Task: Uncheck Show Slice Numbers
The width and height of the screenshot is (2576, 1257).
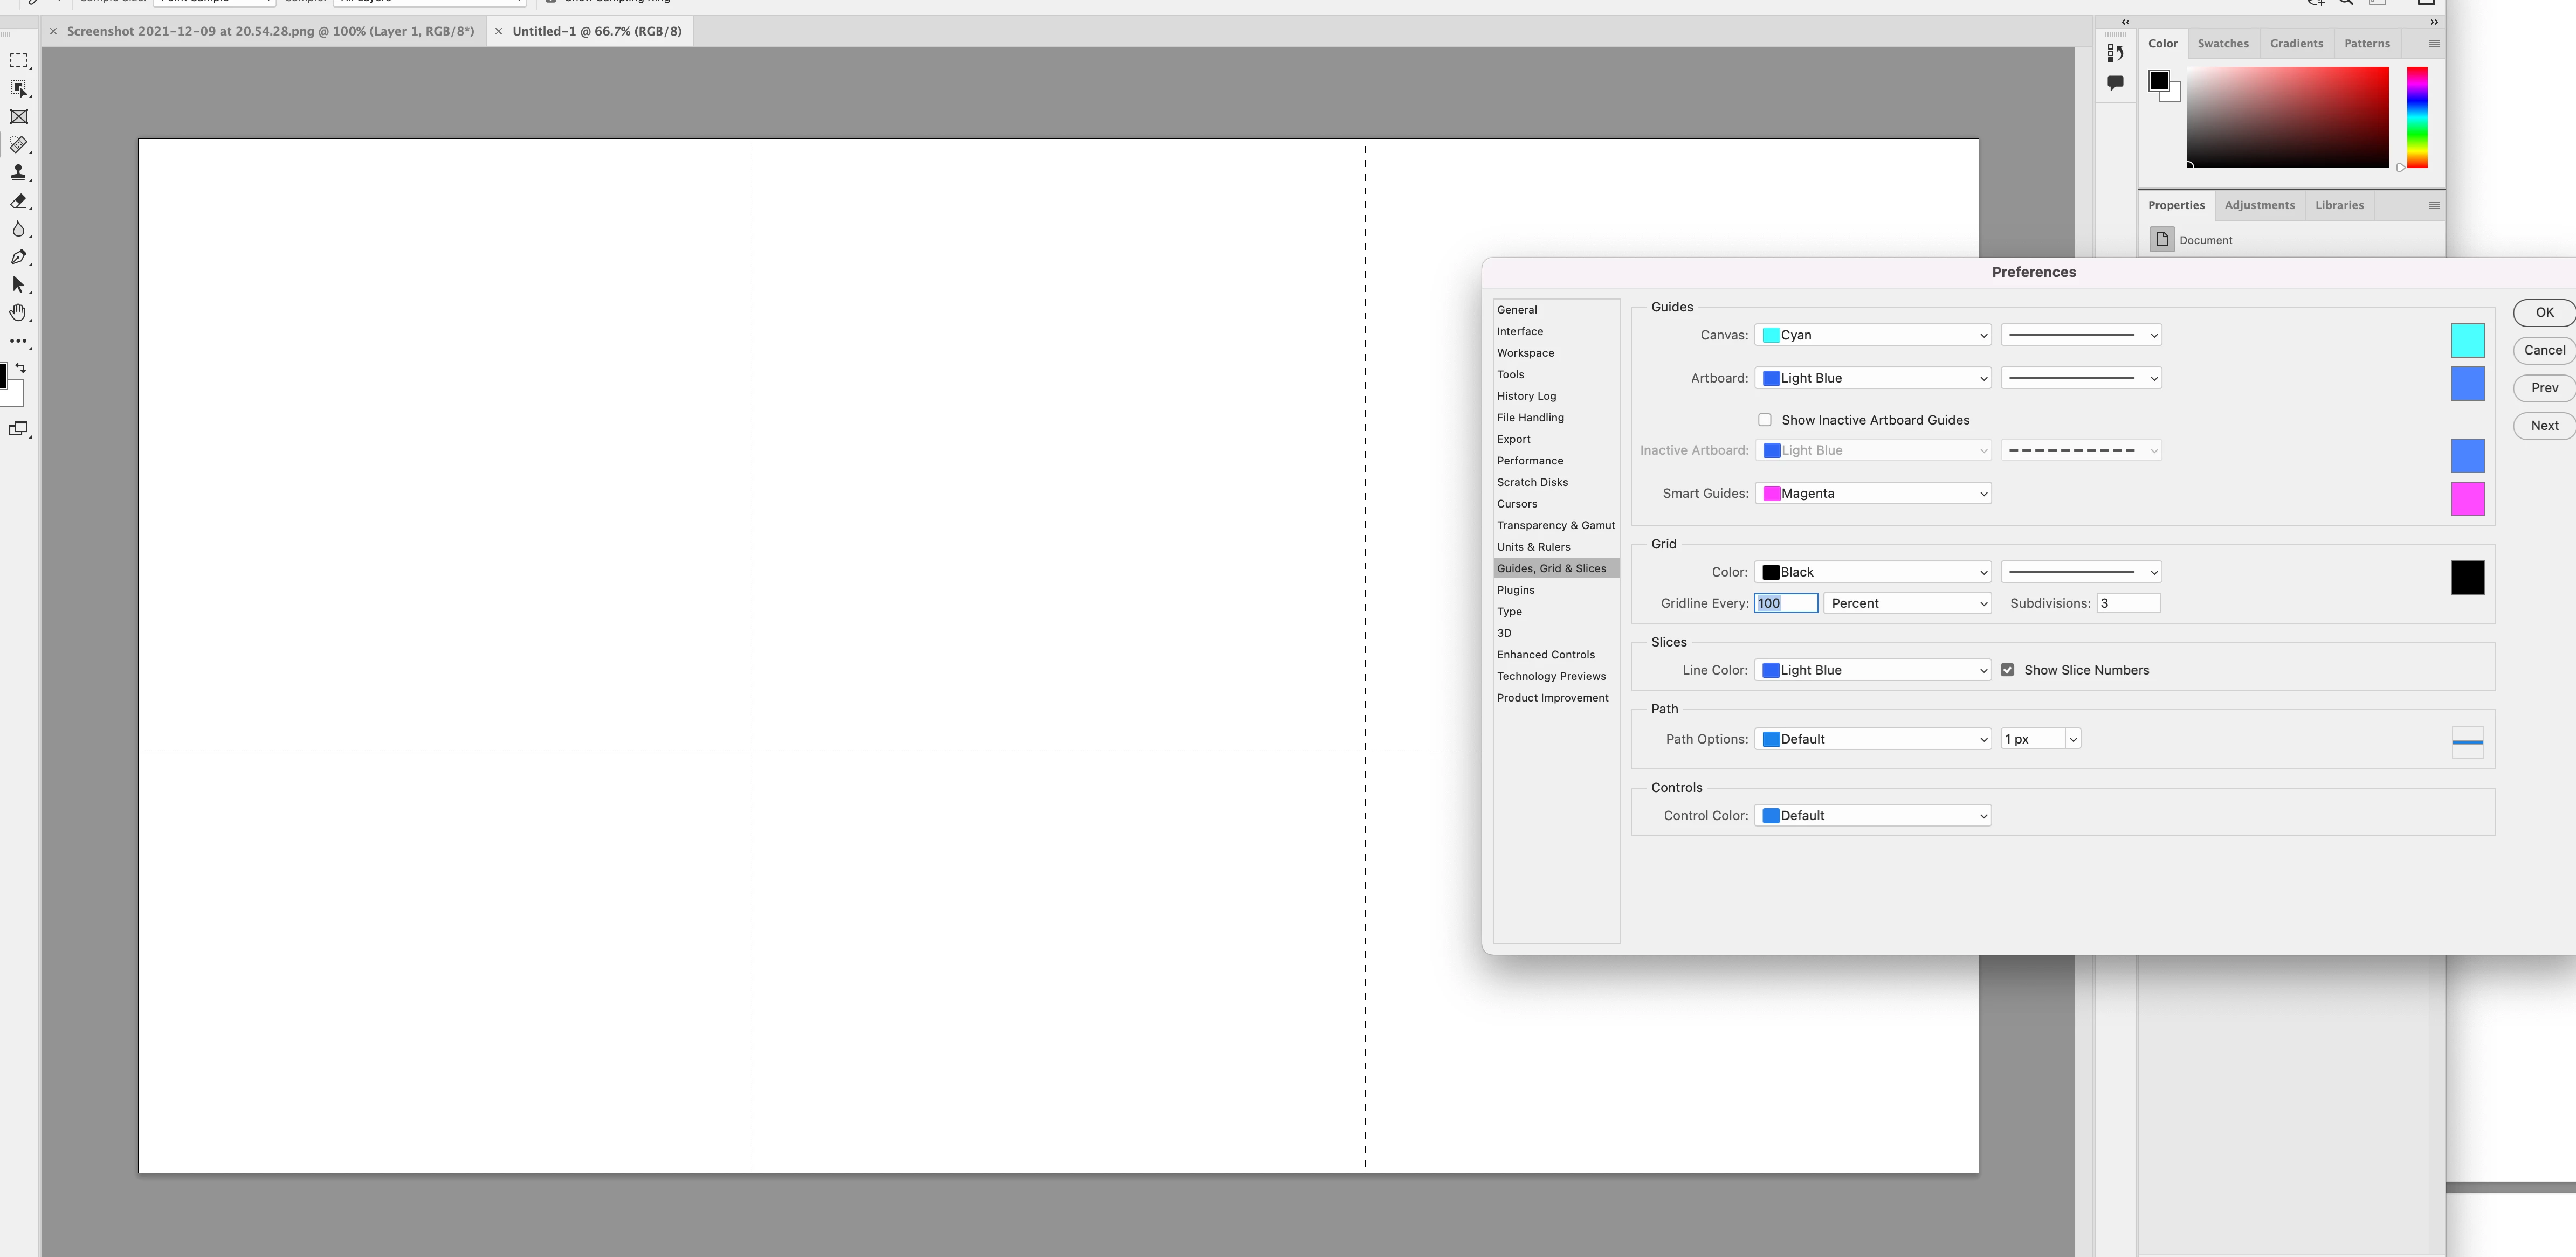Action: point(2007,670)
